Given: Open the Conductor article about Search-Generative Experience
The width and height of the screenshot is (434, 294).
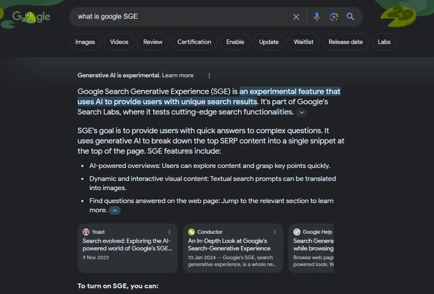Looking at the screenshot, I should click(229, 245).
